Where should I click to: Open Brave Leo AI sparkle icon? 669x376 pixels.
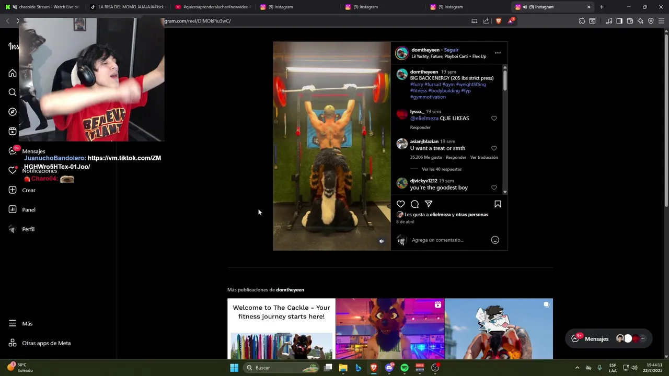tap(640, 21)
